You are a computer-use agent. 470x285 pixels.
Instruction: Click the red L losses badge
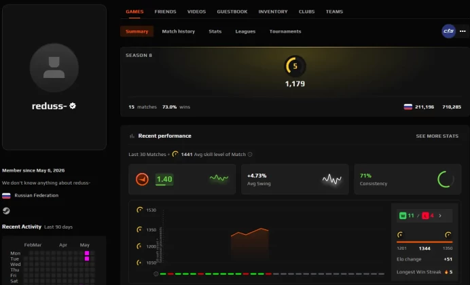pyautogui.click(x=425, y=216)
